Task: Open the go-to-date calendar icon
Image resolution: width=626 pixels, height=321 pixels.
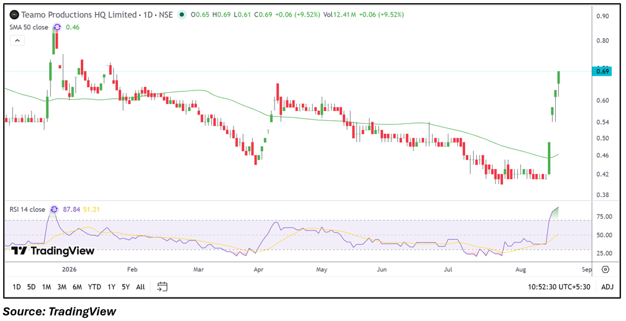Action: pos(162,286)
